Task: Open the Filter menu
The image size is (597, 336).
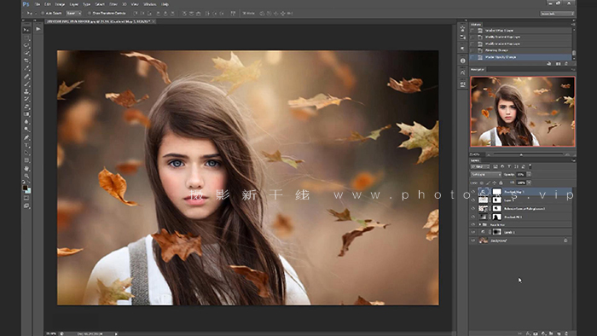Action: pos(113,4)
